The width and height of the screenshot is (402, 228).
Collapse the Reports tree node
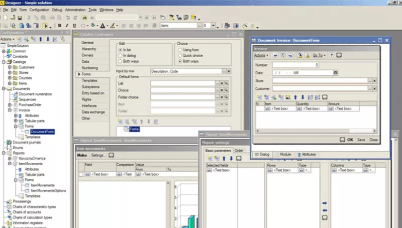[x=4, y=153]
